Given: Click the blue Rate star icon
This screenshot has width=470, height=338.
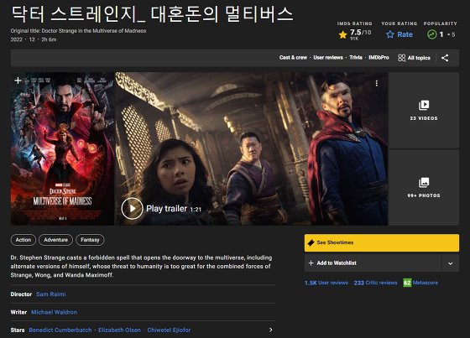Looking at the screenshot, I should [390, 34].
